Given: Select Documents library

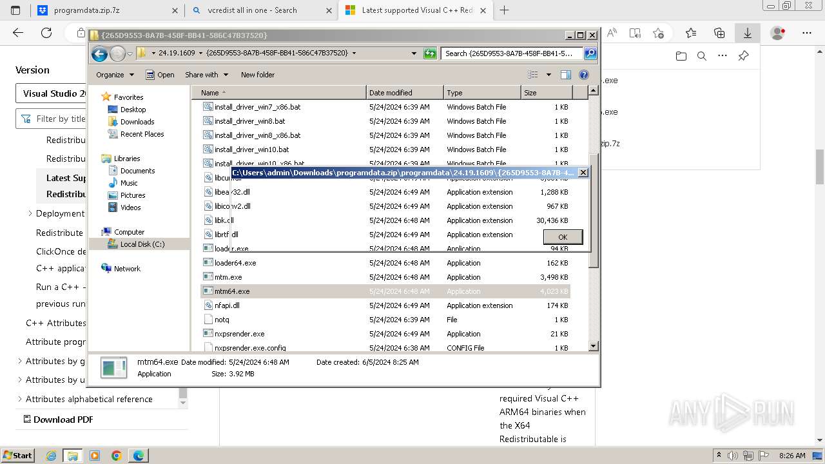Looking at the screenshot, I should (x=137, y=171).
